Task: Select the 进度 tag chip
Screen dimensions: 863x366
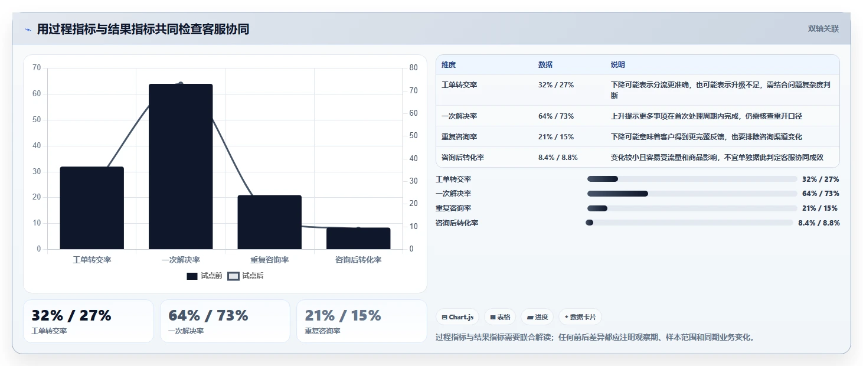Action: 537,317
